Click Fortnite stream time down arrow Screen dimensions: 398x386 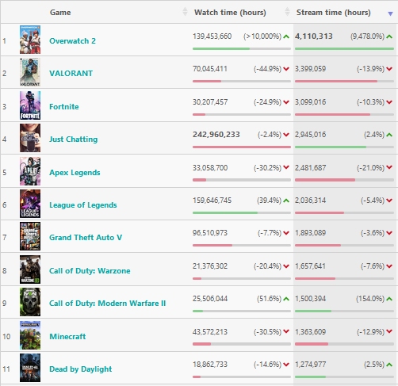click(389, 102)
